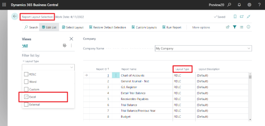Open the settings gear icon

click(249, 5)
